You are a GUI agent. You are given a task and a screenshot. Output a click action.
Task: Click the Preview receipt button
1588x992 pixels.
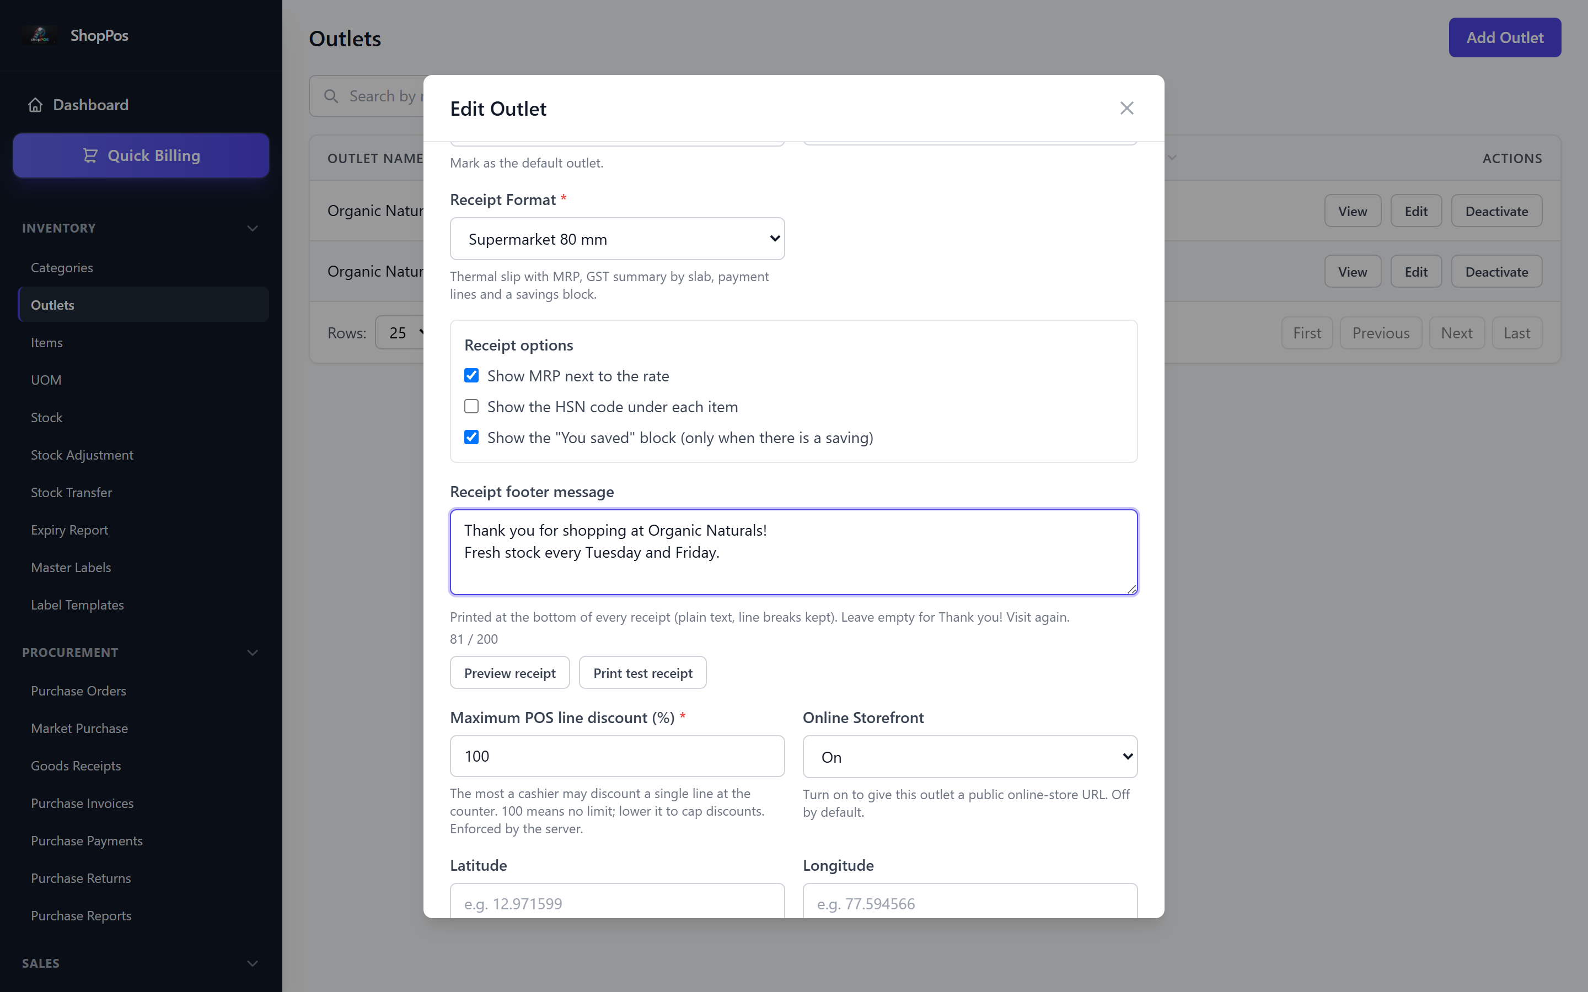[x=510, y=672]
